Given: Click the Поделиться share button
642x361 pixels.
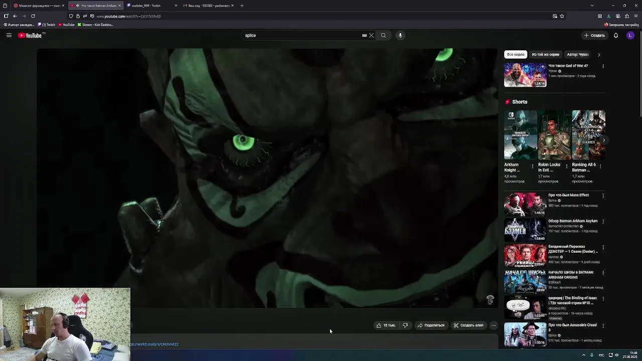Looking at the screenshot, I should 431,325.
